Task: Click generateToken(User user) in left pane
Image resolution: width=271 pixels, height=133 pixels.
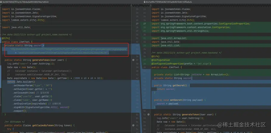Action: click(x=36, y=60)
